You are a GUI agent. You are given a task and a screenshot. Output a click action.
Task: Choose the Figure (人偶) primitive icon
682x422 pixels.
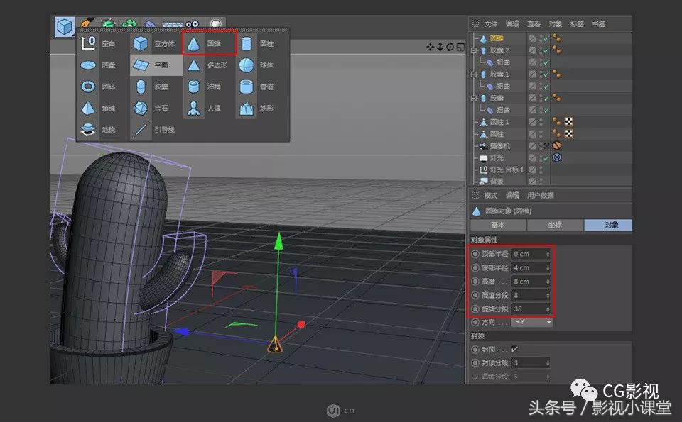coord(194,108)
